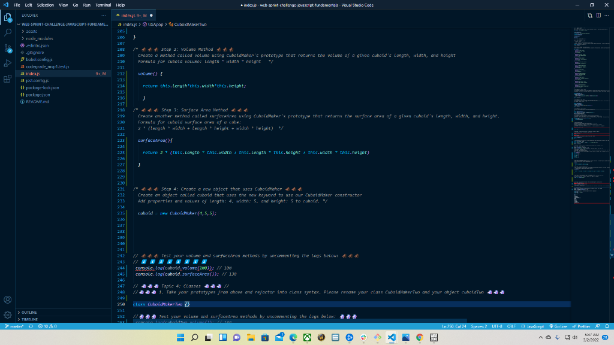Open the Search view icon
Image resolution: width=614 pixels, height=345 pixels.
click(x=7, y=32)
